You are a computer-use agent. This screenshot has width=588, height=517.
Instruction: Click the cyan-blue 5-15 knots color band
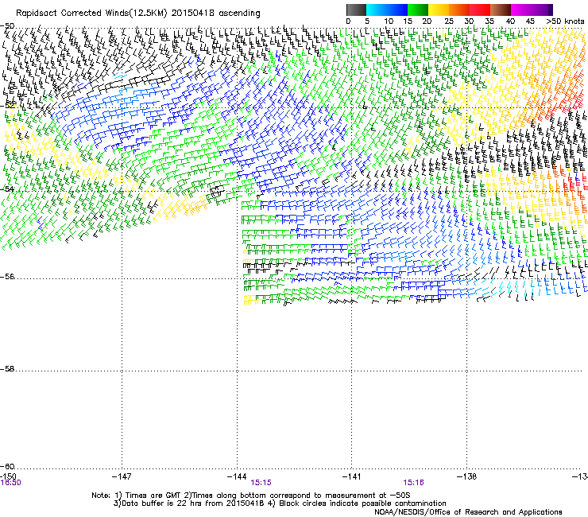387,10
